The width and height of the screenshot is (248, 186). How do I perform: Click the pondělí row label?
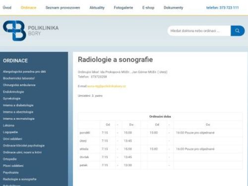(85, 132)
